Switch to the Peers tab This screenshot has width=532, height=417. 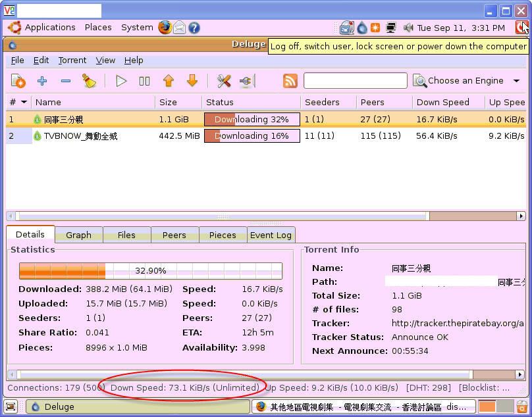tap(174, 235)
